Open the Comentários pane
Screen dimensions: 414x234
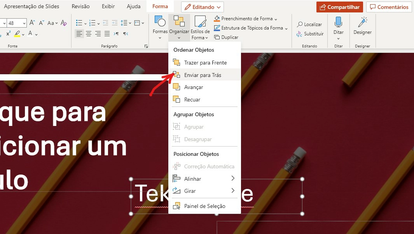pos(389,7)
